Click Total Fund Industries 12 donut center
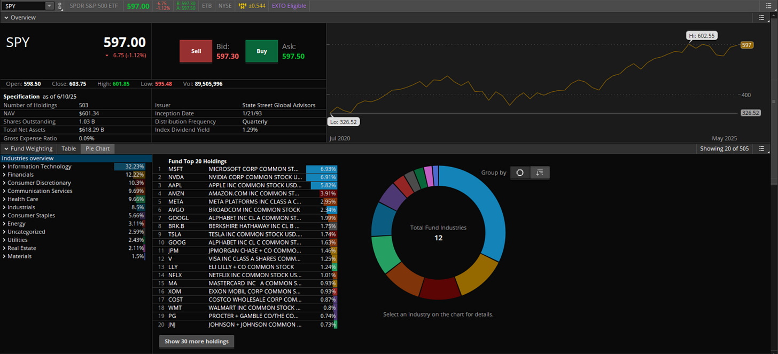This screenshot has height=354, width=778. (438, 233)
